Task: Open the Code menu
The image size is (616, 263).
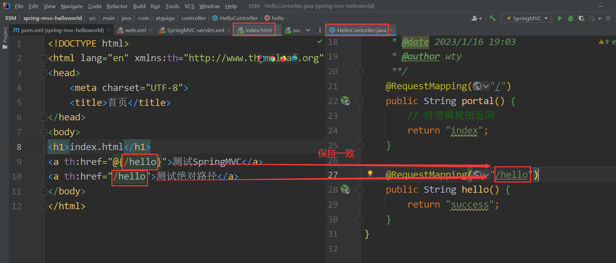Action: (95, 6)
